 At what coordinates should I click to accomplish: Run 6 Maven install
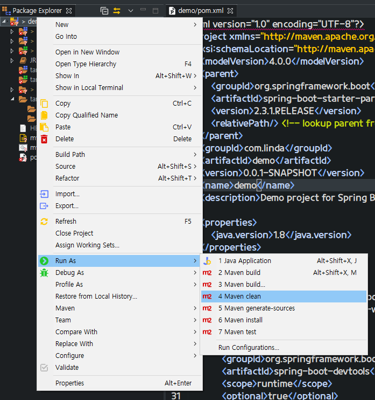284,320
